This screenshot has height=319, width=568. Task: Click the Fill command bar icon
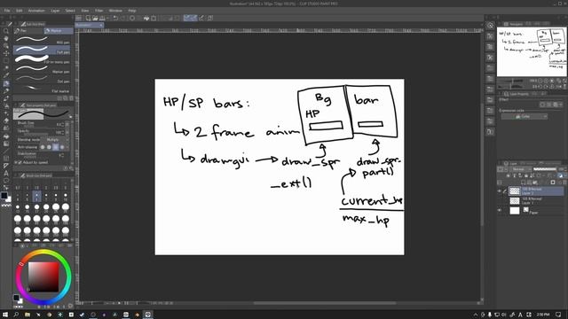tap(146, 18)
